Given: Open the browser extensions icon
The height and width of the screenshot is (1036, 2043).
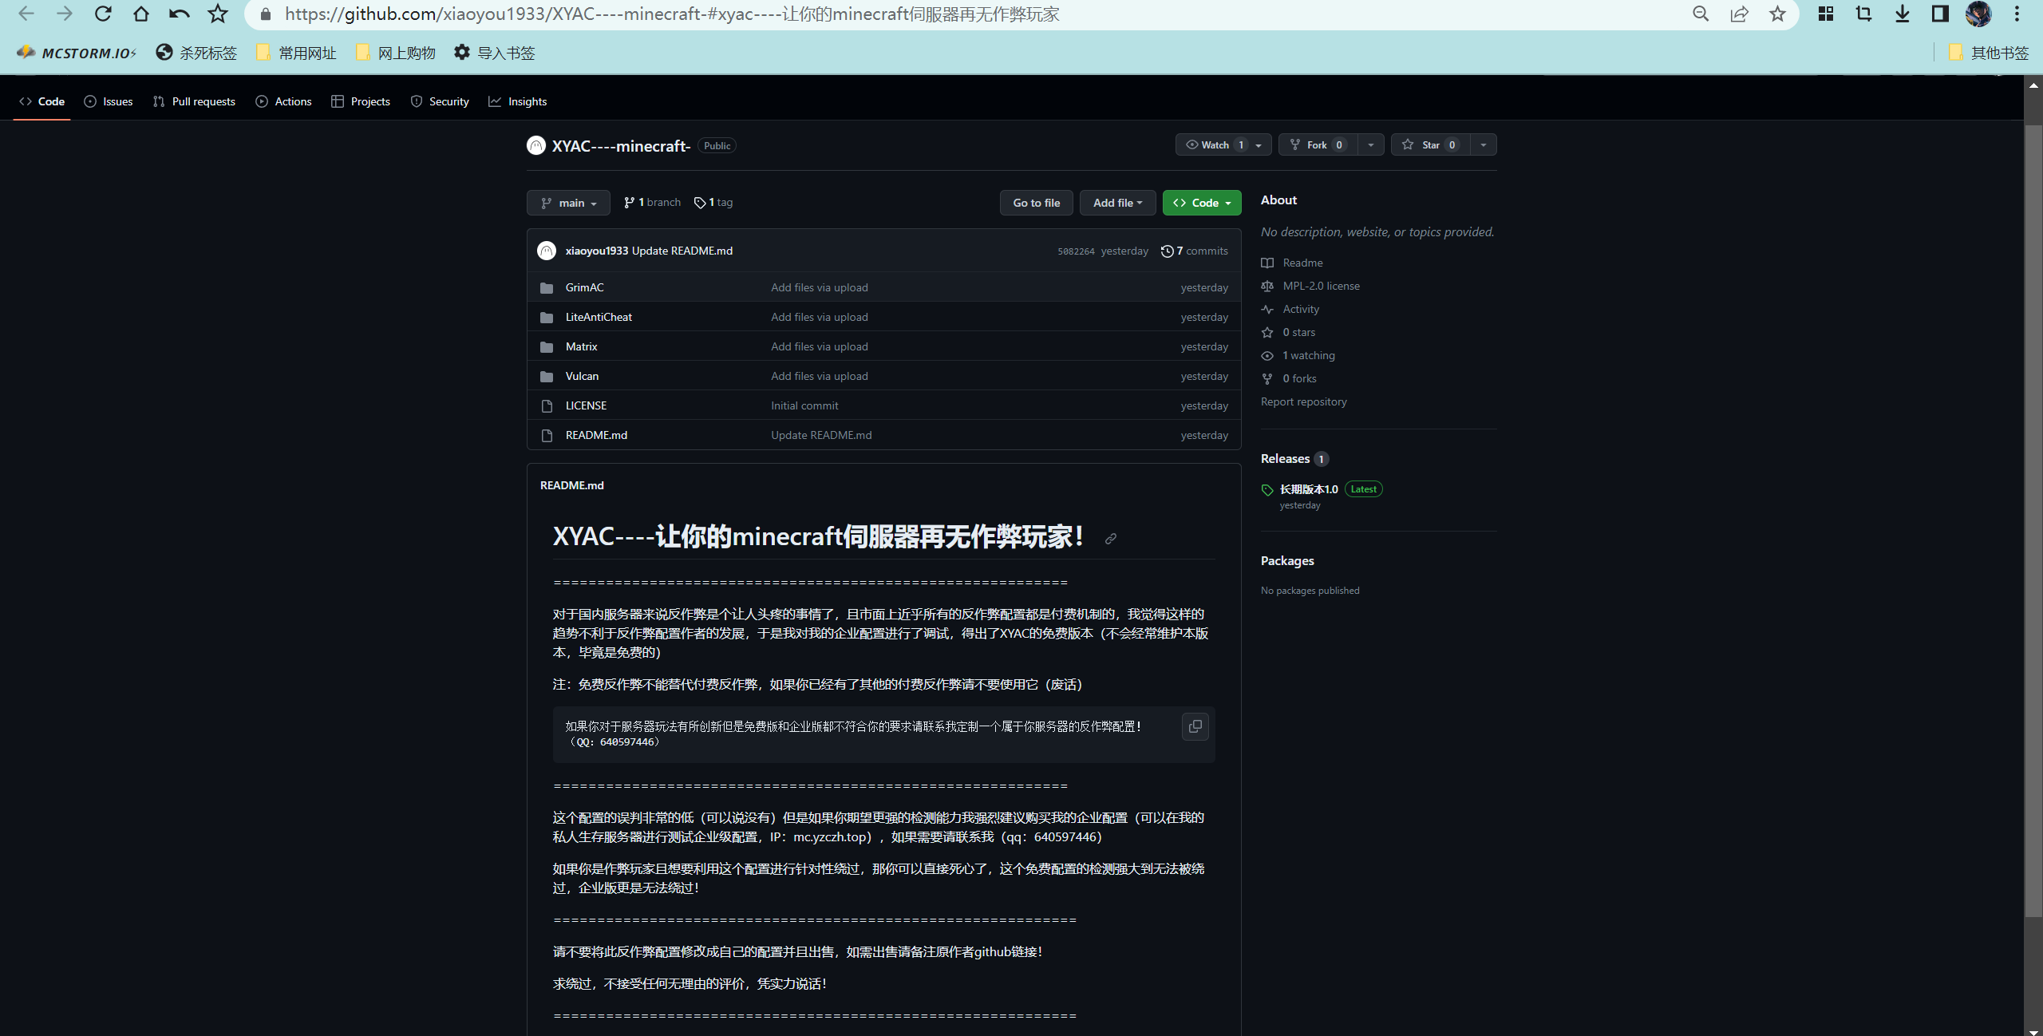Looking at the screenshot, I should (1825, 14).
